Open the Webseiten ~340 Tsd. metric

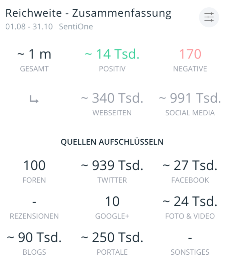coord(112,98)
